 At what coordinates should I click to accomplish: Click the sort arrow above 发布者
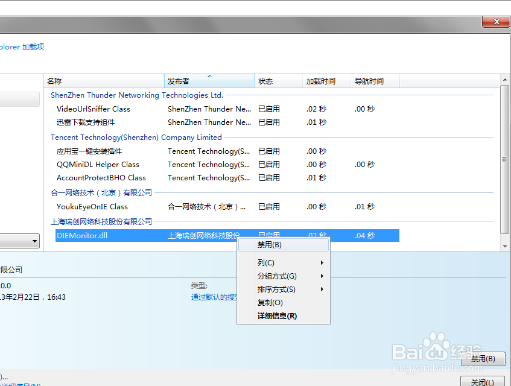(x=209, y=76)
